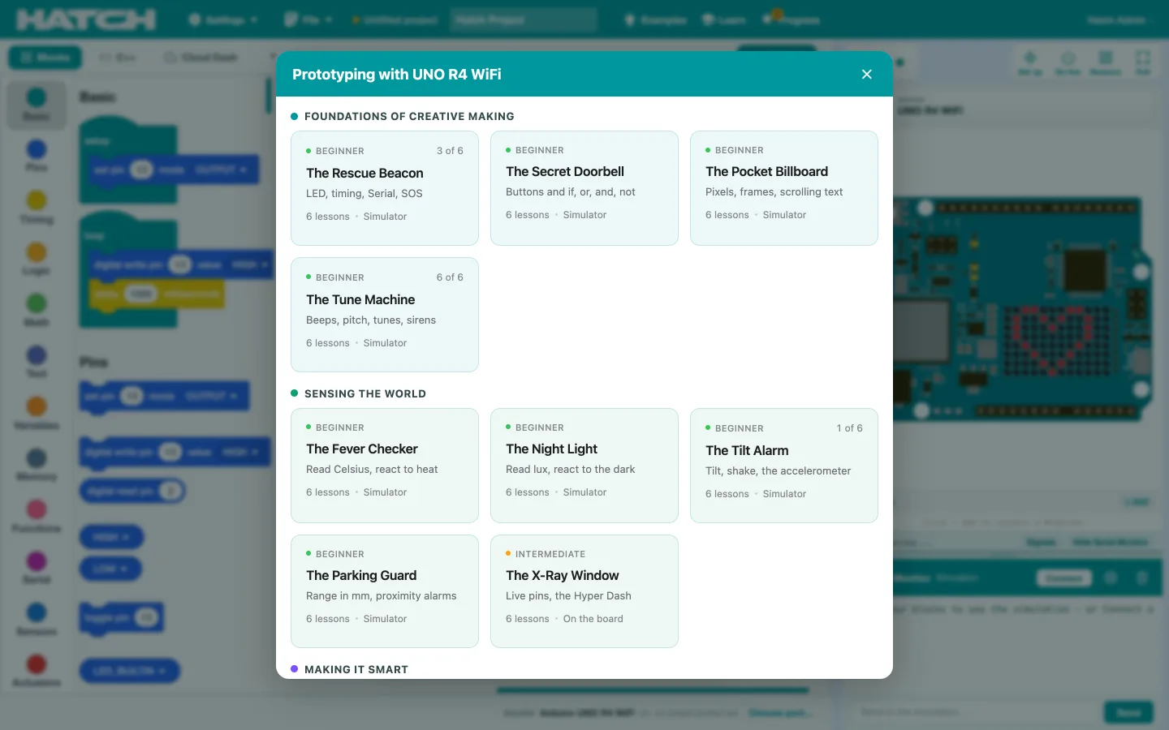
Task: Open the Learn menu in the header
Action: pos(724,19)
